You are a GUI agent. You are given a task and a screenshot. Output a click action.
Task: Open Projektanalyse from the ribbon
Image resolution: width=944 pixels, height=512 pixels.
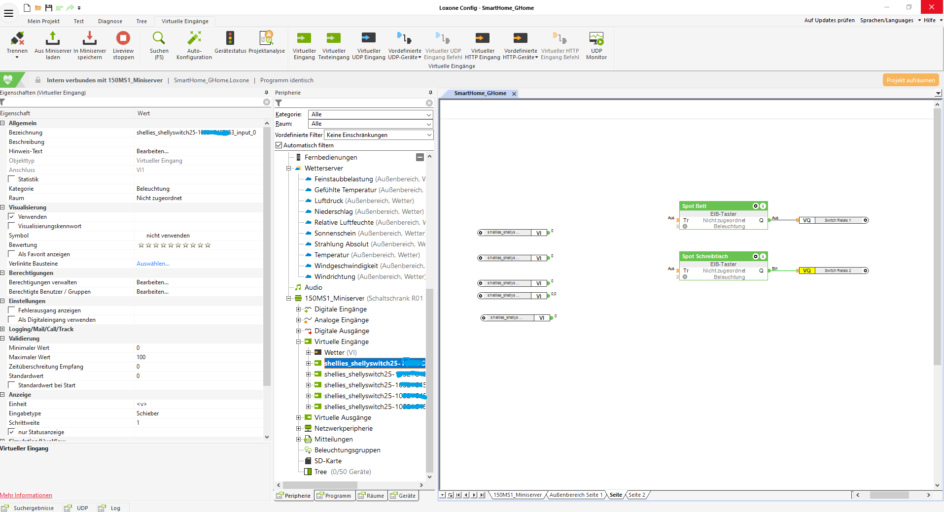266,39
